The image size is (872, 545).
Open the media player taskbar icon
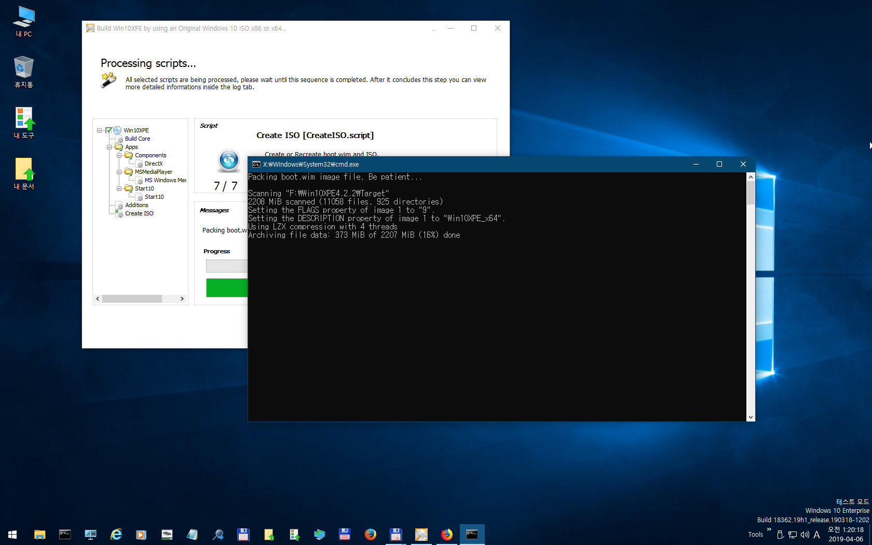[141, 535]
